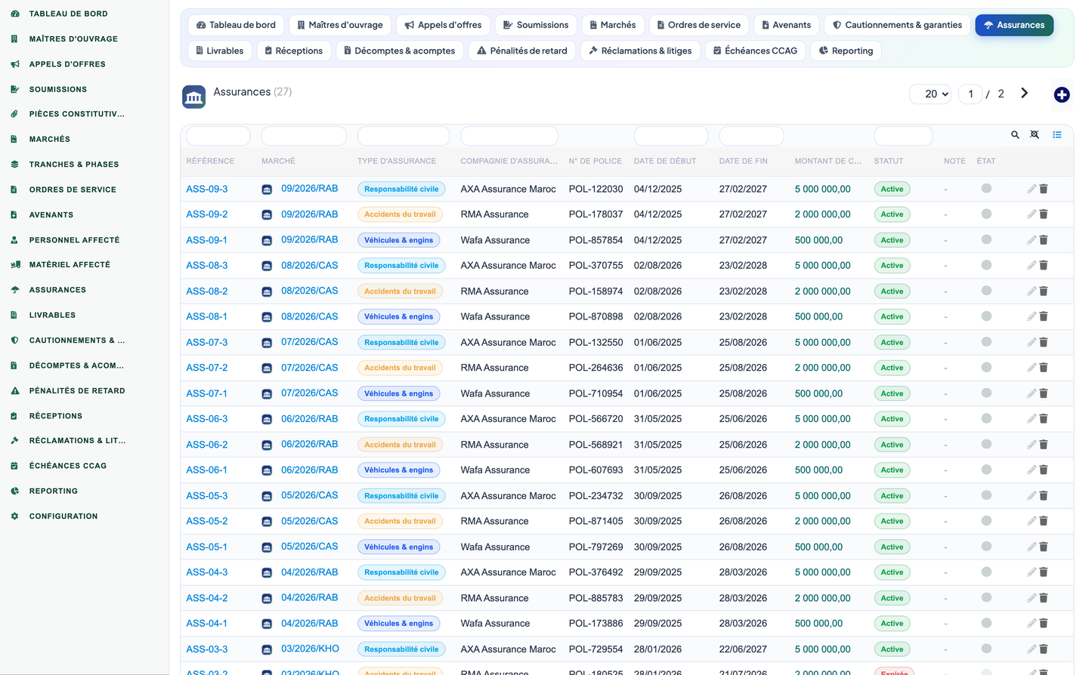Switch to the Cautionnements & garanties tab

[897, 25]
